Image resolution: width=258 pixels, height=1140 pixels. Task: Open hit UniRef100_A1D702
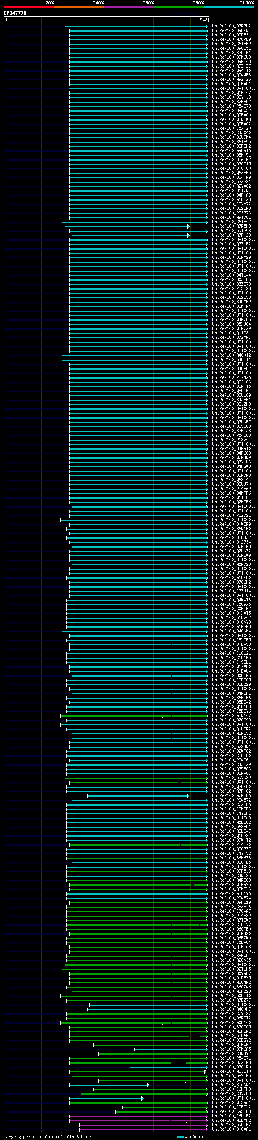(x=231, y=618)
